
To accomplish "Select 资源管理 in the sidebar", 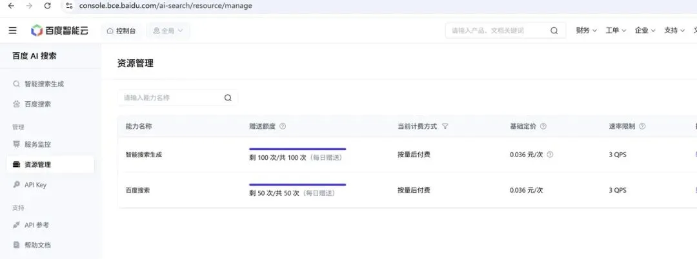I will (50, 164).
